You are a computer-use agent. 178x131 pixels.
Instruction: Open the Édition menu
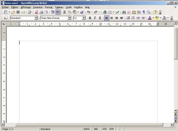(x=15, y=7)
